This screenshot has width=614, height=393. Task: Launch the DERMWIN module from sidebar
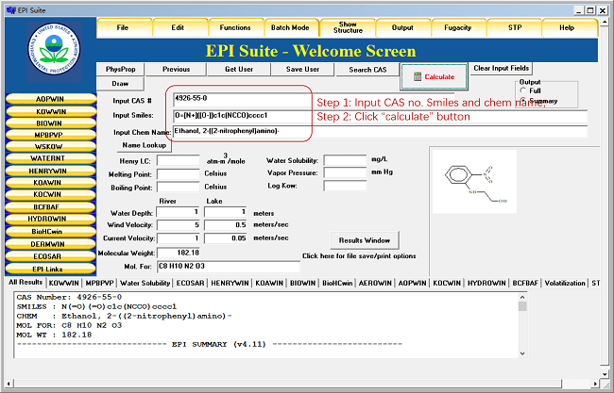click(x=50, y=244)
